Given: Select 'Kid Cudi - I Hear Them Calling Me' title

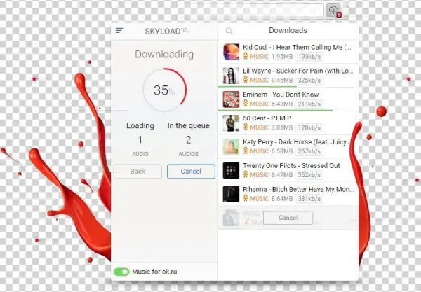Looking at the screenshot, I should pos(297,47).
